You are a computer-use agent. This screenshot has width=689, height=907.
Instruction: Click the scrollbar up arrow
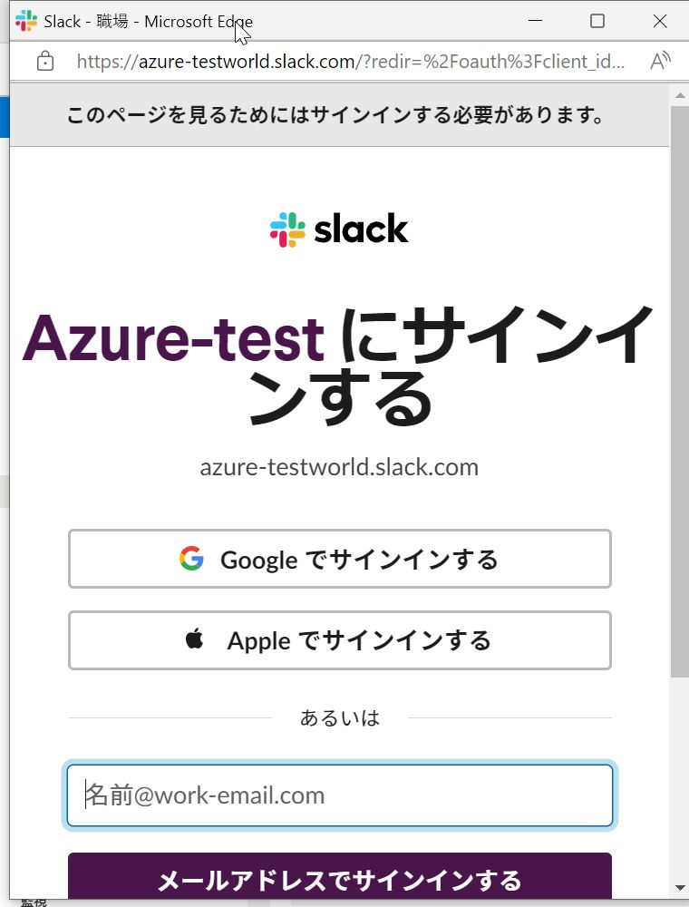click(x=680, y=95)
